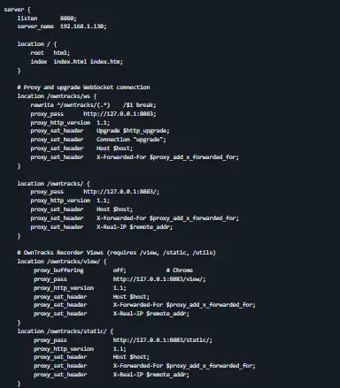This screenshot has width=340, height=388.
Task: Click the Connection "upgrade" header value
Action: click(131, 140)
